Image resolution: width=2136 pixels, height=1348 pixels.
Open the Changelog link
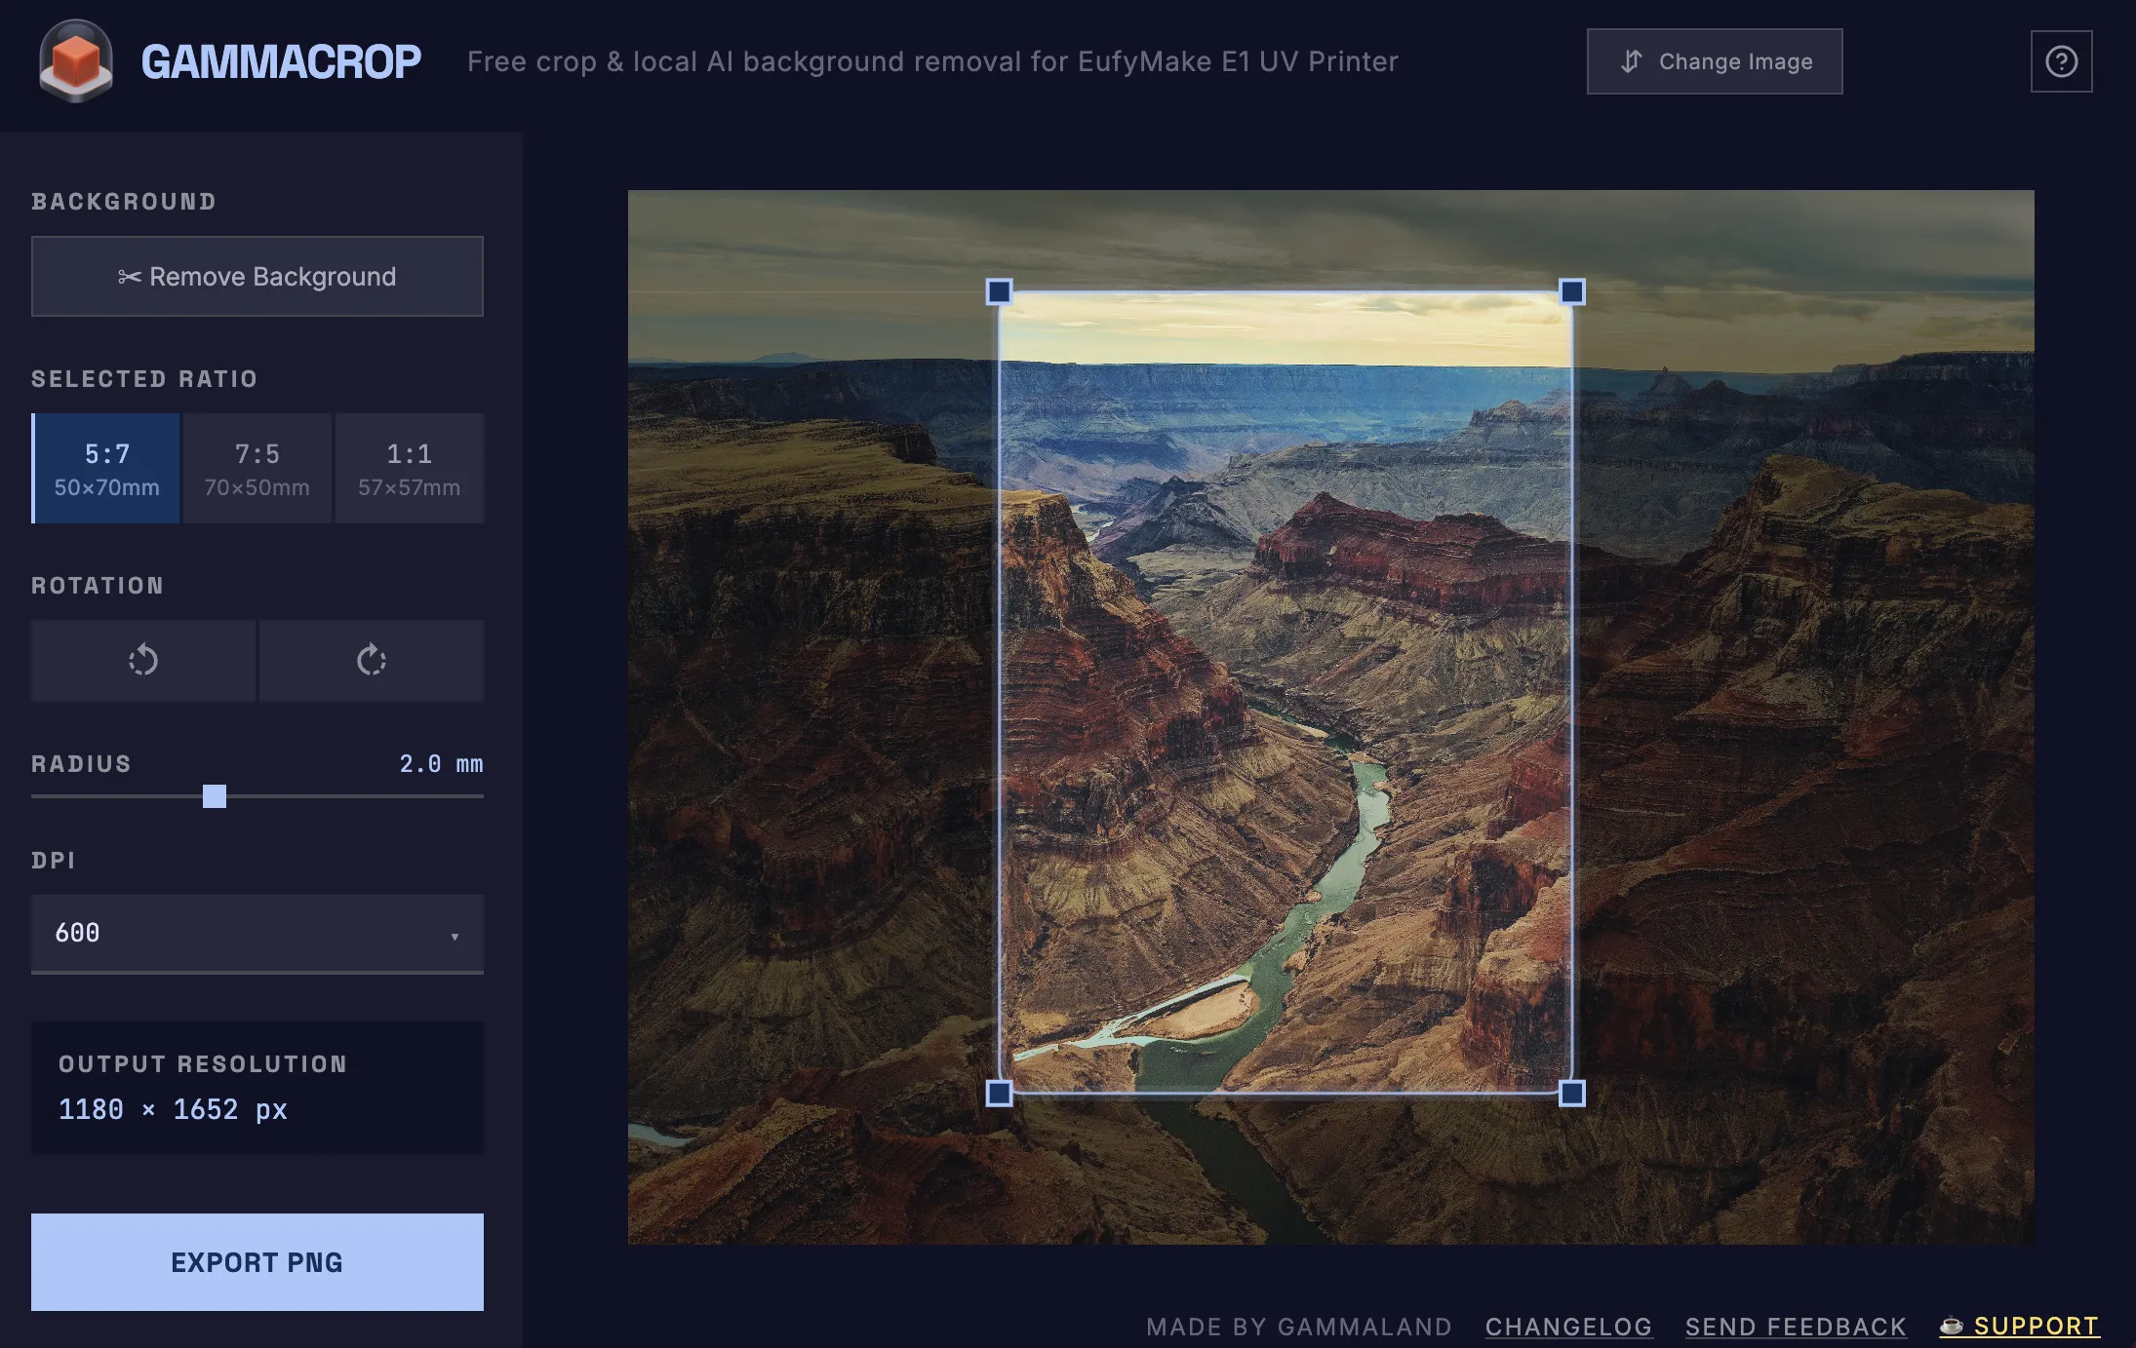[x=1568, y=1326]
